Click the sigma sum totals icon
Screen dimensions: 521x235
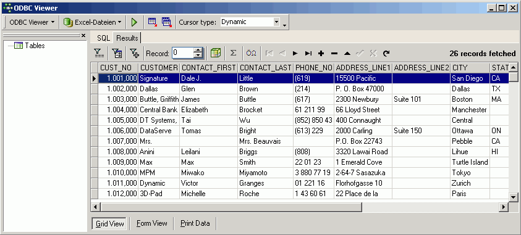tap(233, 53)
